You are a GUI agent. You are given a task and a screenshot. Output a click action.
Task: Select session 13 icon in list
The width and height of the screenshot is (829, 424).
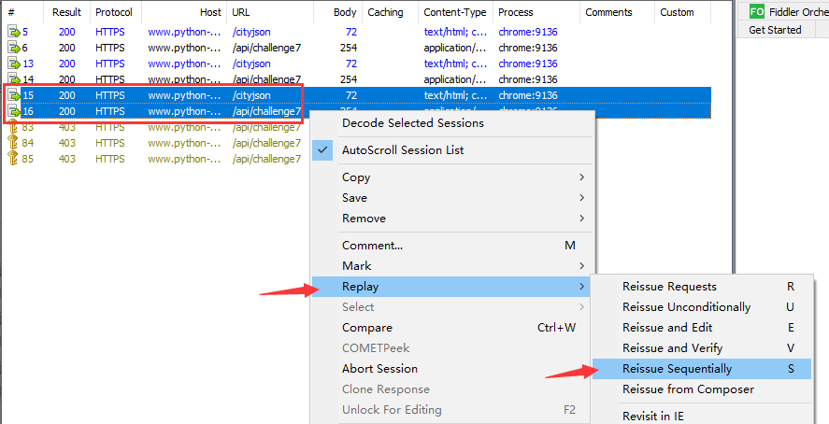(x=13, y=64)
